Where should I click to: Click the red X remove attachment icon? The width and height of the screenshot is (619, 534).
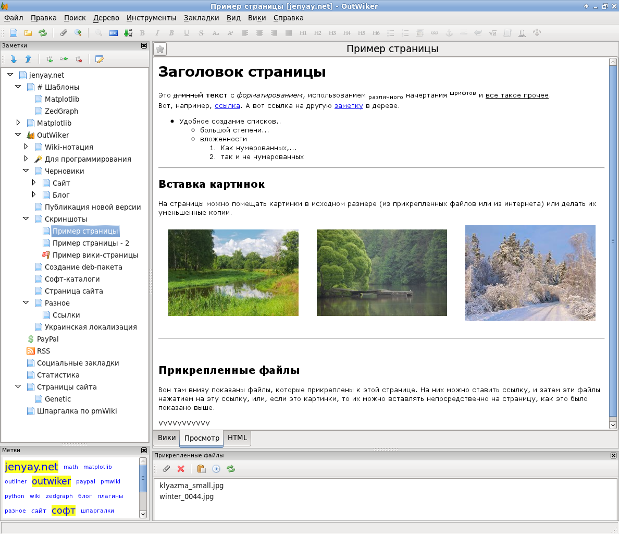[181, 469]
